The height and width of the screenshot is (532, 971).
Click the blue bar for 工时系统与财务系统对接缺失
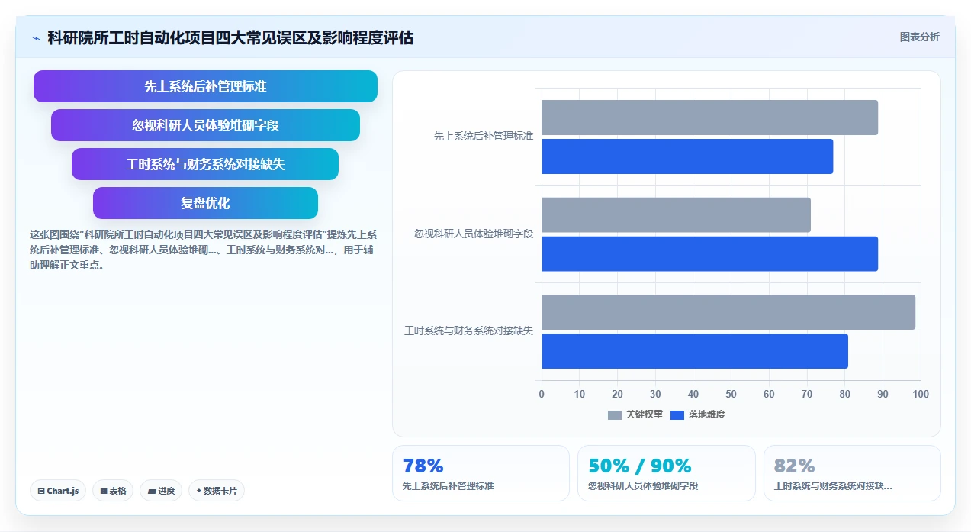click(695, 351)
